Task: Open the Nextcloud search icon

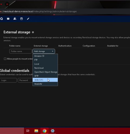Action: click(x=2, y=19)
